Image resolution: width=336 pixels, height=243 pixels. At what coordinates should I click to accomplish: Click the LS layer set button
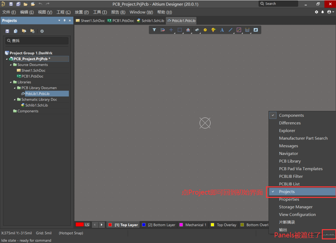point(87,225)
